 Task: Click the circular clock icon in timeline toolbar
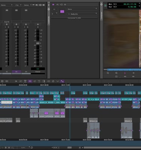click(53, 81)
